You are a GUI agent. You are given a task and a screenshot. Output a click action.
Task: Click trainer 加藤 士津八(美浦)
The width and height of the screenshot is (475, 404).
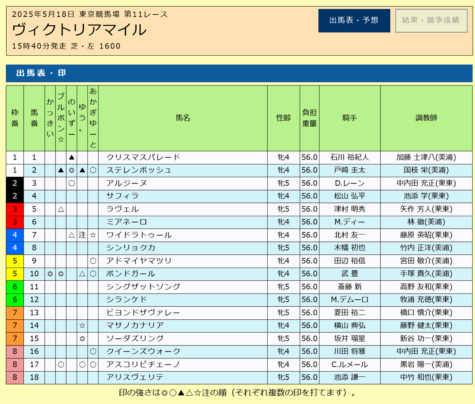[x=426, y=157]
